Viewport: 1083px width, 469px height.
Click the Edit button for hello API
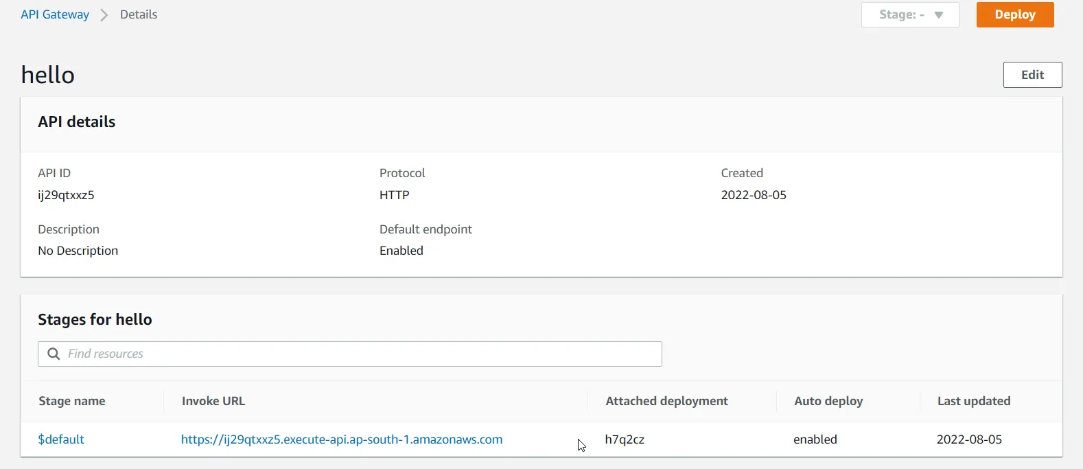(1032, 75)
